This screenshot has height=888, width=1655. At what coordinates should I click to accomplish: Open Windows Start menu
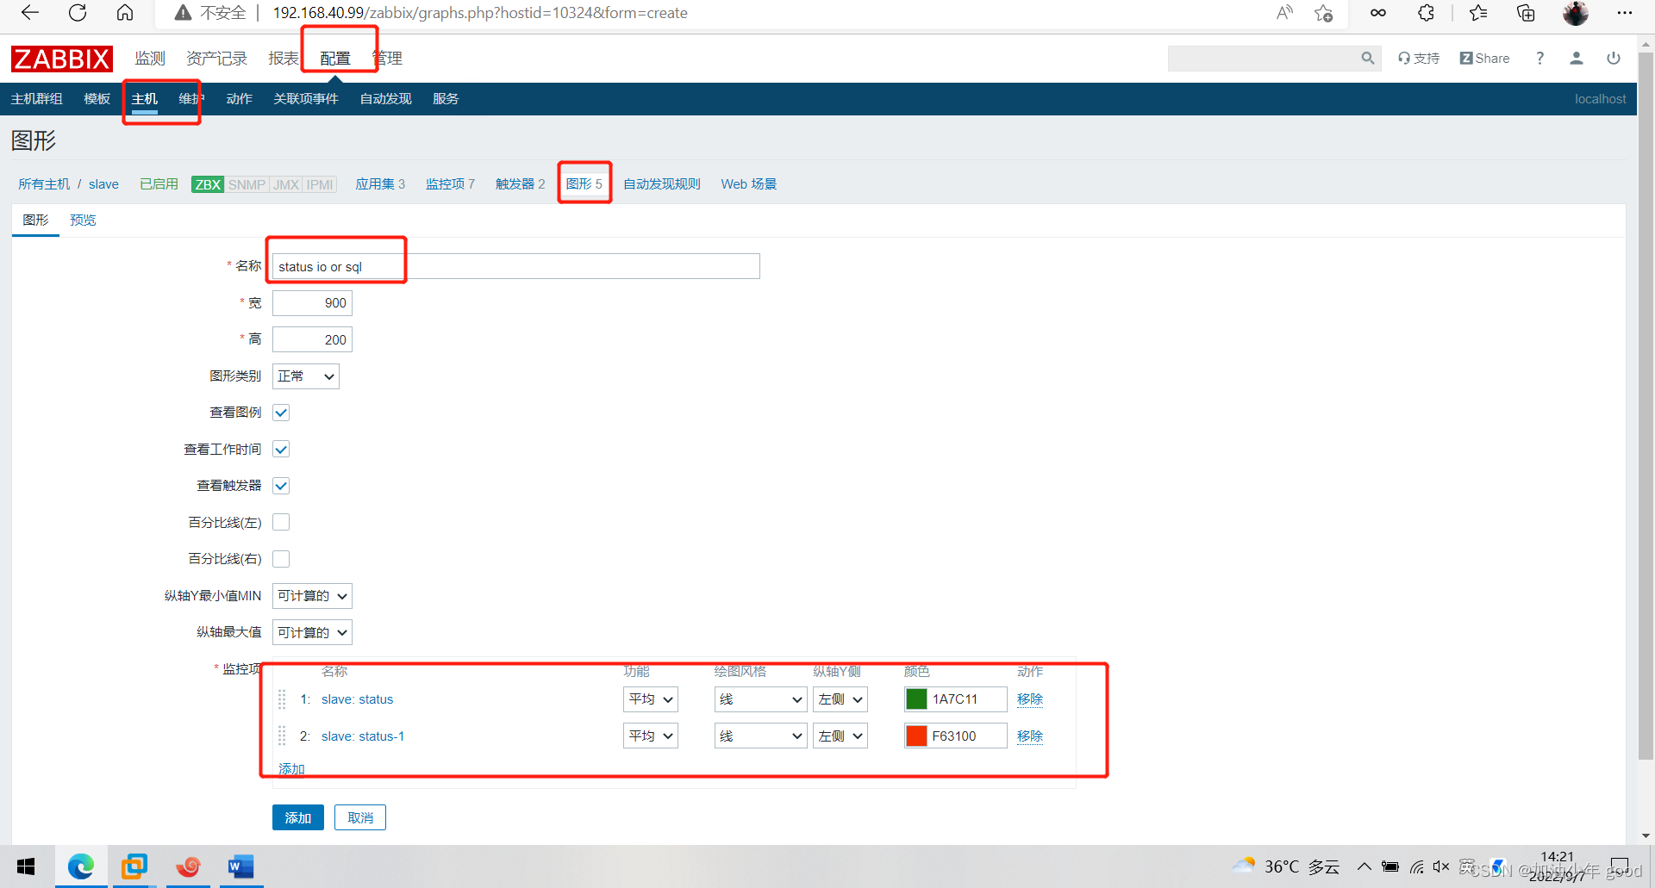26,866
